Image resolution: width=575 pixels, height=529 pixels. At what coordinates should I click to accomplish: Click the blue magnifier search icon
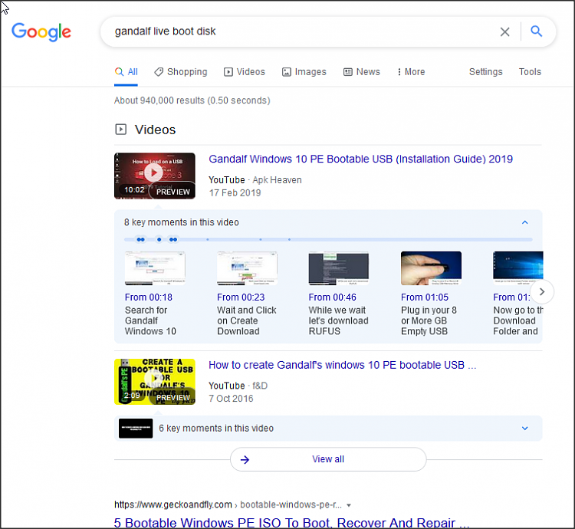point(537,31)
